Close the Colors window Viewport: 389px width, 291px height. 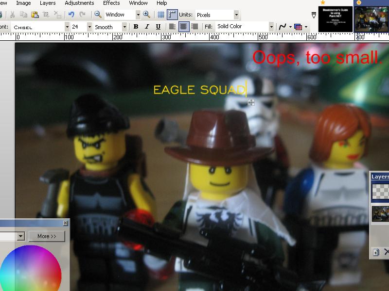pos(66,223)
